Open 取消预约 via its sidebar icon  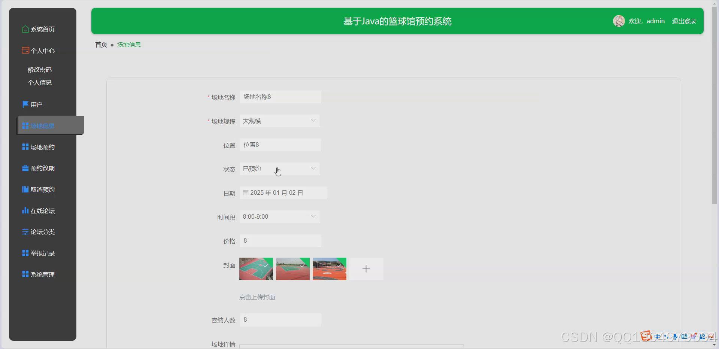(x=25, y=189)
